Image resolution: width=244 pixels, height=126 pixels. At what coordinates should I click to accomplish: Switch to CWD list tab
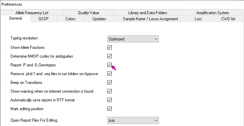point(228,19)
